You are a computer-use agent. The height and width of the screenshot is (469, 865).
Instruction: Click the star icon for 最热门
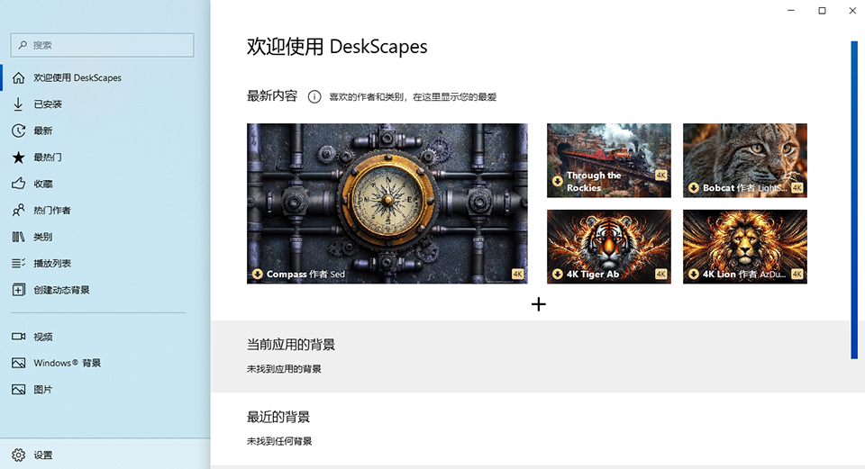tap(18, 157)
